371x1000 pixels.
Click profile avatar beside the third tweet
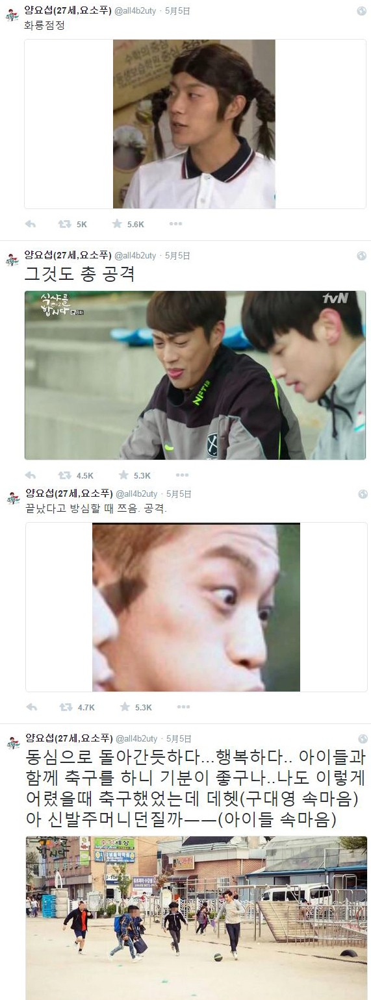pyautogui.click(x=12, y=498)
